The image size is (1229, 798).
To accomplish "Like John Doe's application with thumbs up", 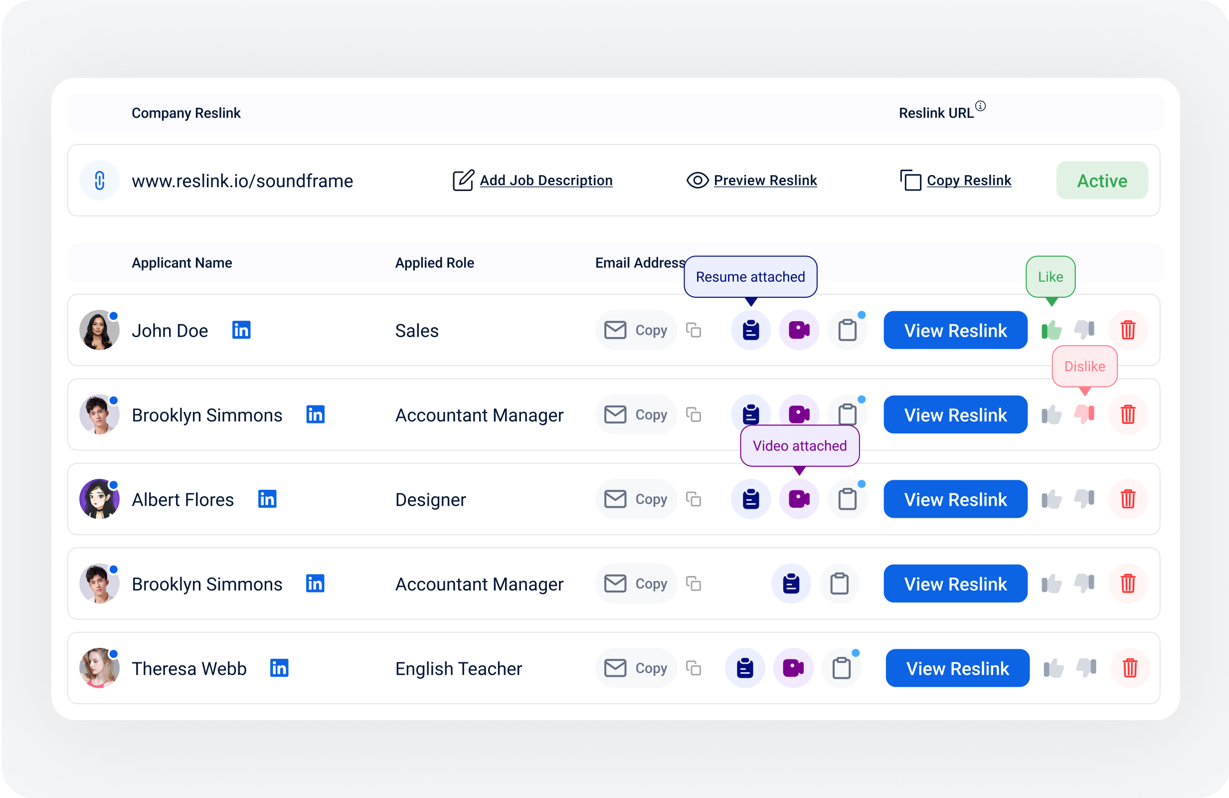I will click(1052, 330).
